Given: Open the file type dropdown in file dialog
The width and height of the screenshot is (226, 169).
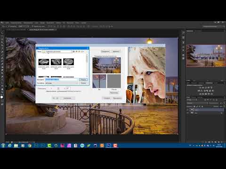Looking at the screenshot, I should [x=62, y=83].
